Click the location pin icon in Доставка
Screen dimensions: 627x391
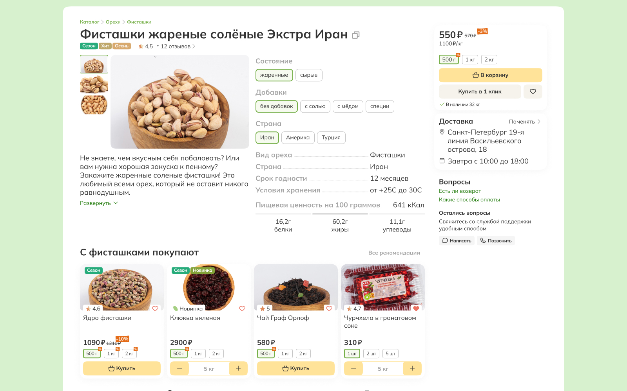(x=442, y=132)
